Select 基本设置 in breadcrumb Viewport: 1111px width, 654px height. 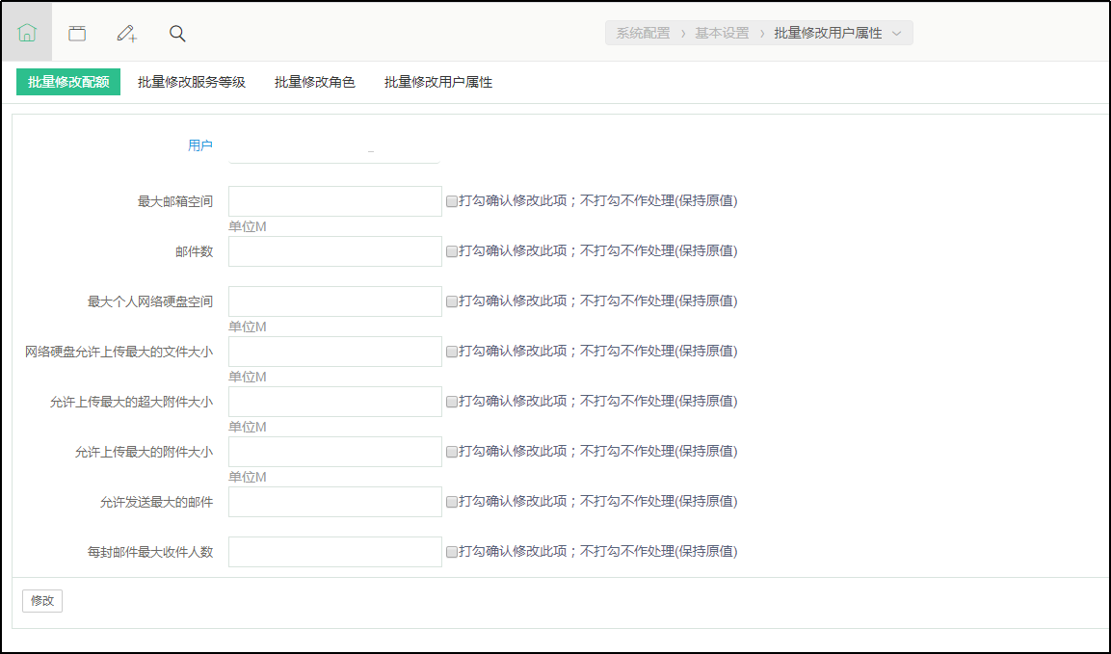click(722, 34)
